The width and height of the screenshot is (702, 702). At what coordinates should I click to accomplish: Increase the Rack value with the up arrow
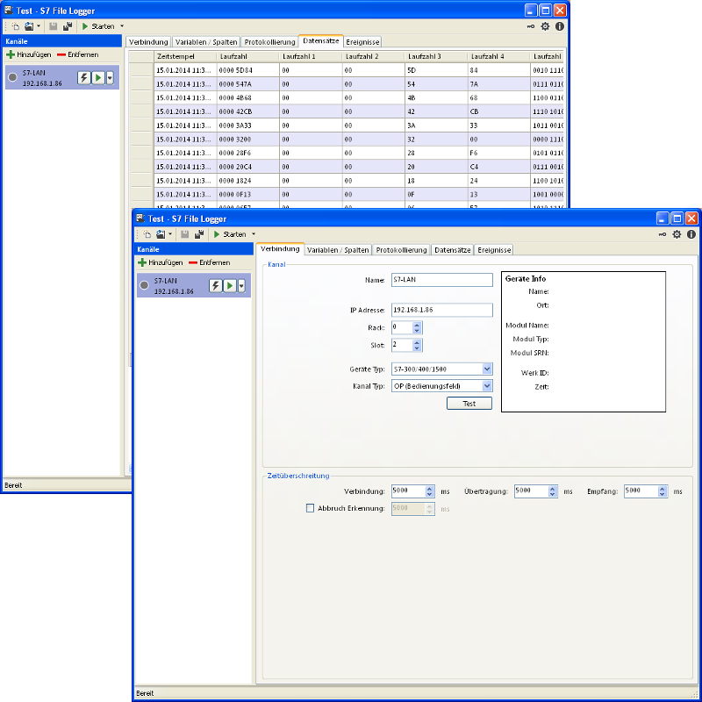click(417, 325)
